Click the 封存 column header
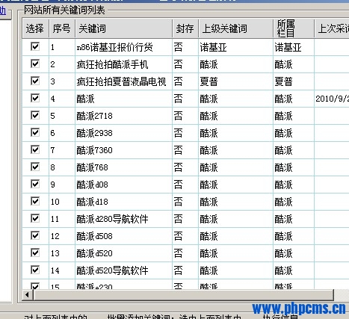 coord(185,28)
